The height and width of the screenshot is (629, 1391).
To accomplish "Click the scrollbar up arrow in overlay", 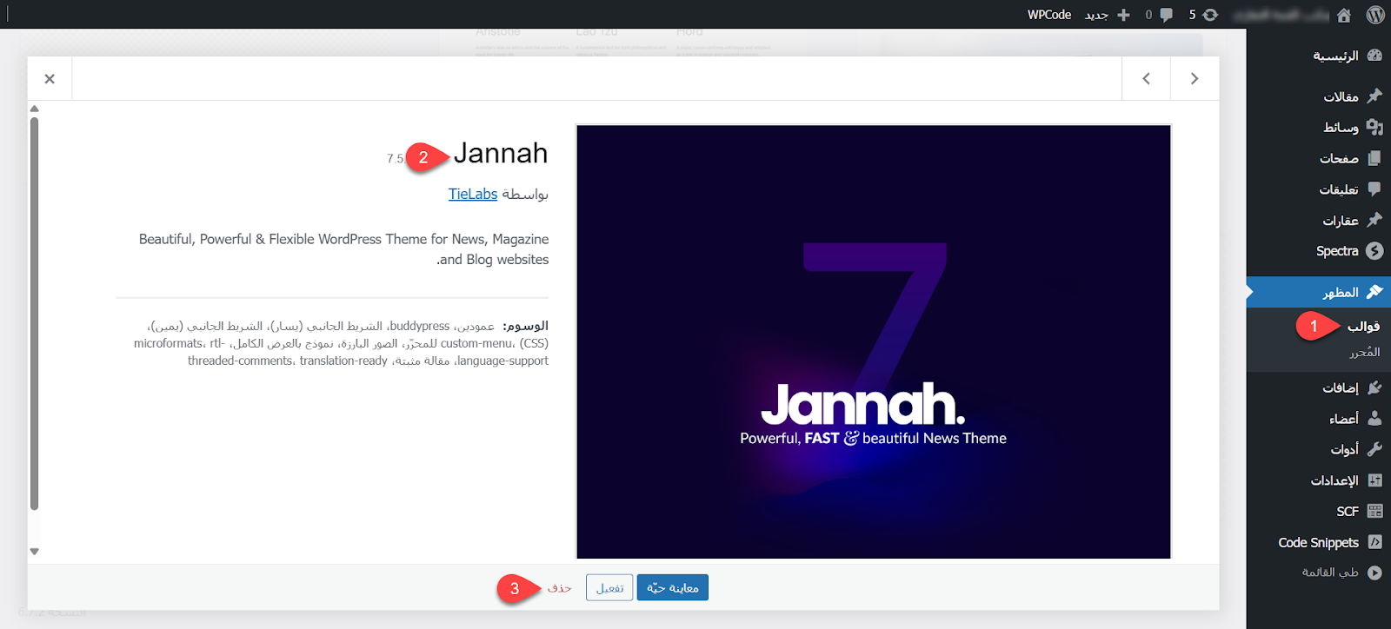I will coord(35,109).
